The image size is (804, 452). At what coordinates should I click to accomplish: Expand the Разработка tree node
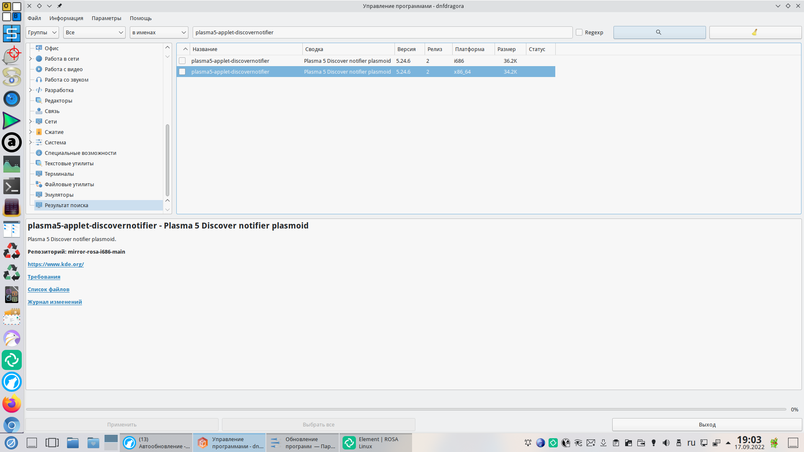coord(31,90)
